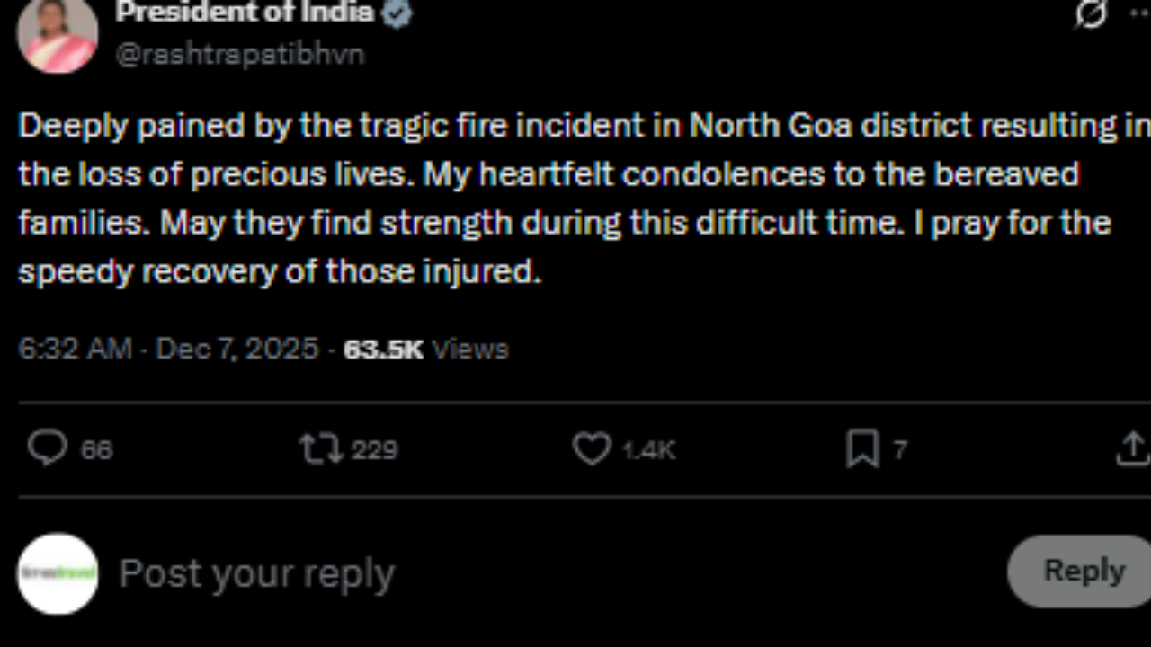Image resolution: width=1151 pixels, height=647 pixels.
Task: Click the Grok icon at top right
Action: tap(1091, 13)
